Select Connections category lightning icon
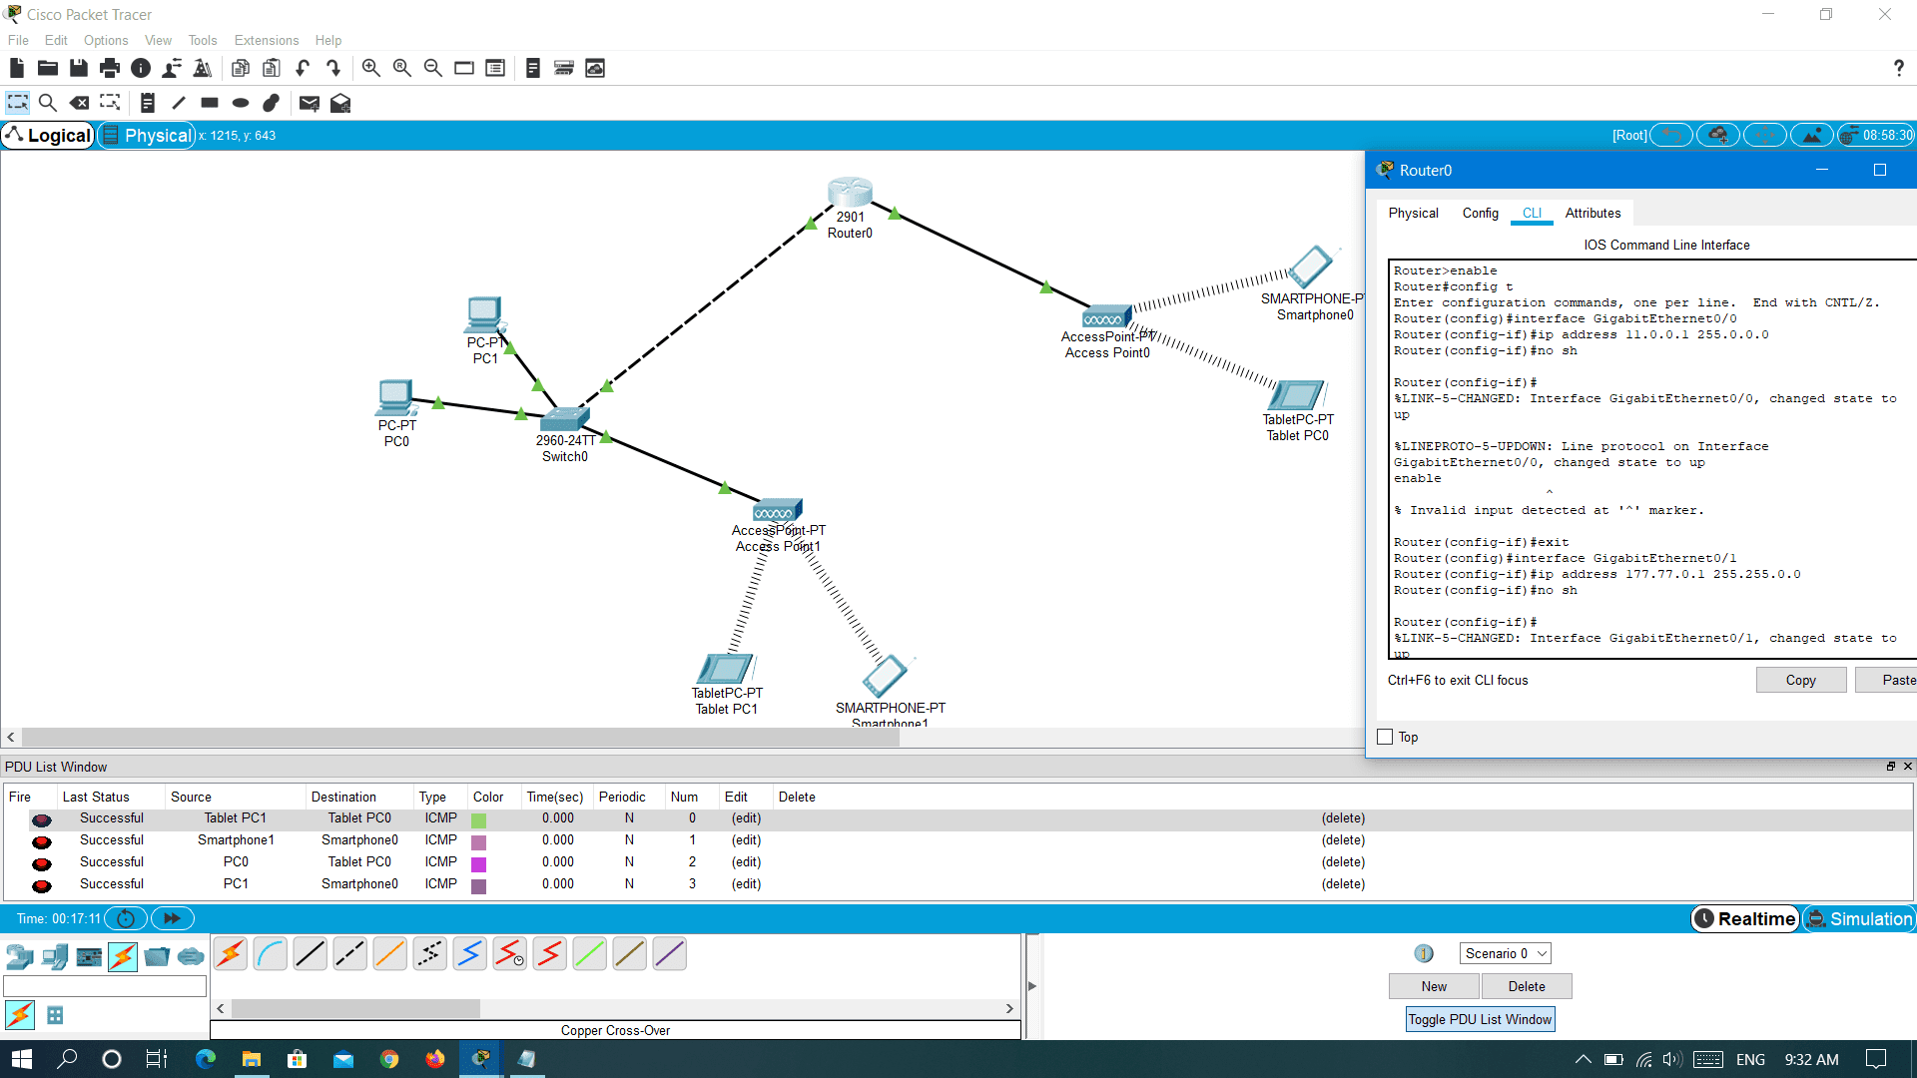This screenshot has height=1078, width=1917. click(123, 957)
